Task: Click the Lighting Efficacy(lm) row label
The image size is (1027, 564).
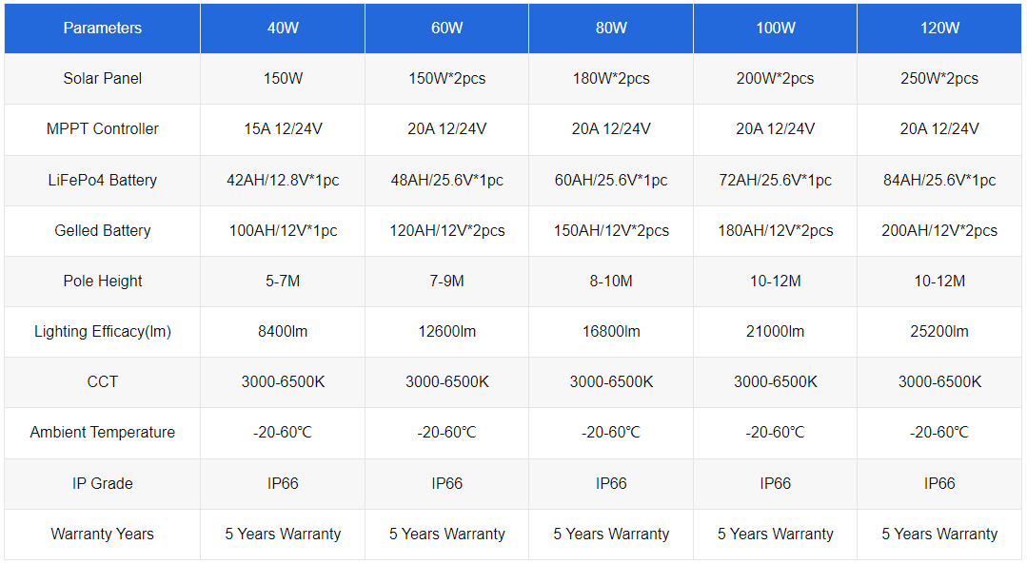Action: click(102, 331)
